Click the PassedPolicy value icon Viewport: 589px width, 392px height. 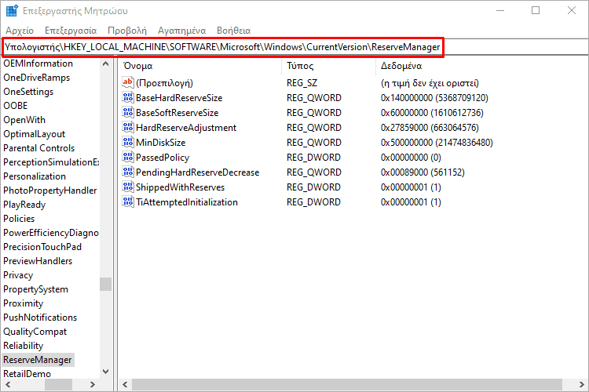click(x=128, y=157)
